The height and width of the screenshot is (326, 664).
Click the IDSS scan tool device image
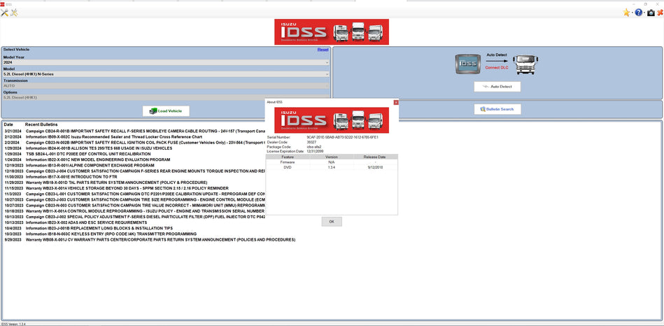point(467,64)
